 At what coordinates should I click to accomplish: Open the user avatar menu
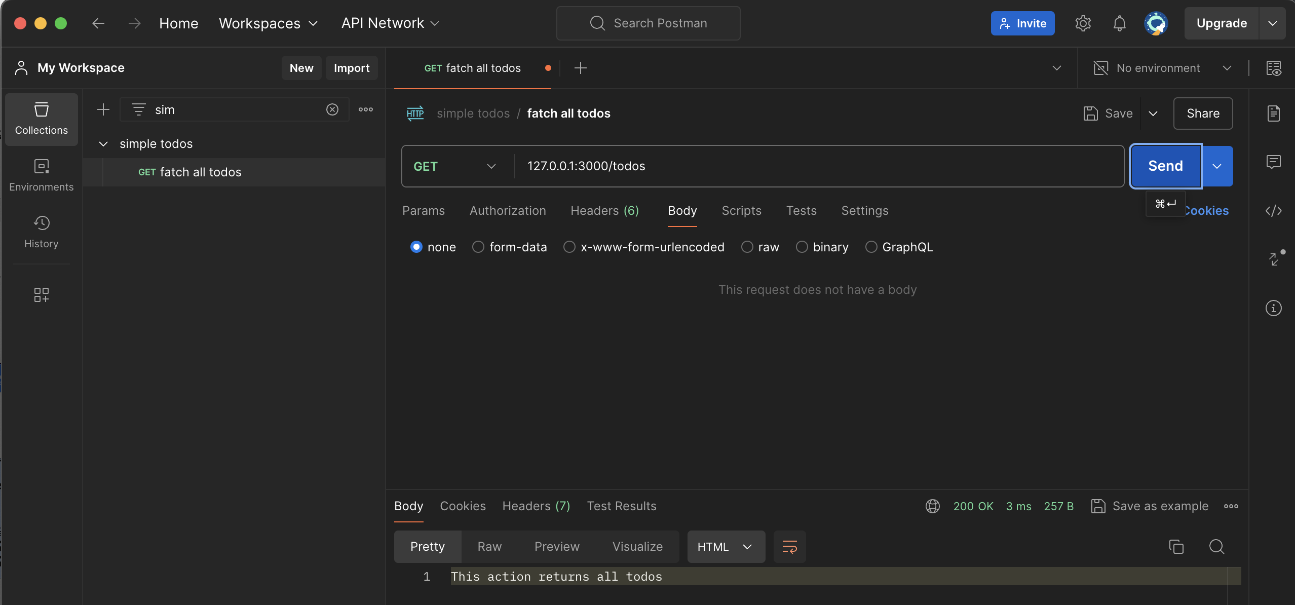[1156, 23]
